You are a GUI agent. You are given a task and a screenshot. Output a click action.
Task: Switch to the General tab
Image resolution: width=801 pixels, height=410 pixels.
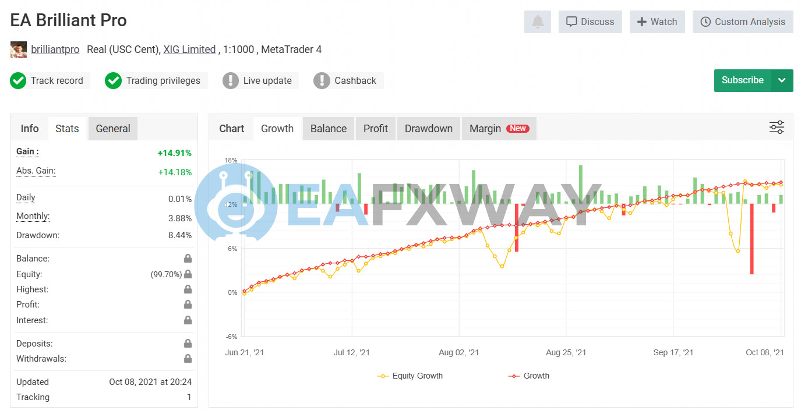click(113, 129)
